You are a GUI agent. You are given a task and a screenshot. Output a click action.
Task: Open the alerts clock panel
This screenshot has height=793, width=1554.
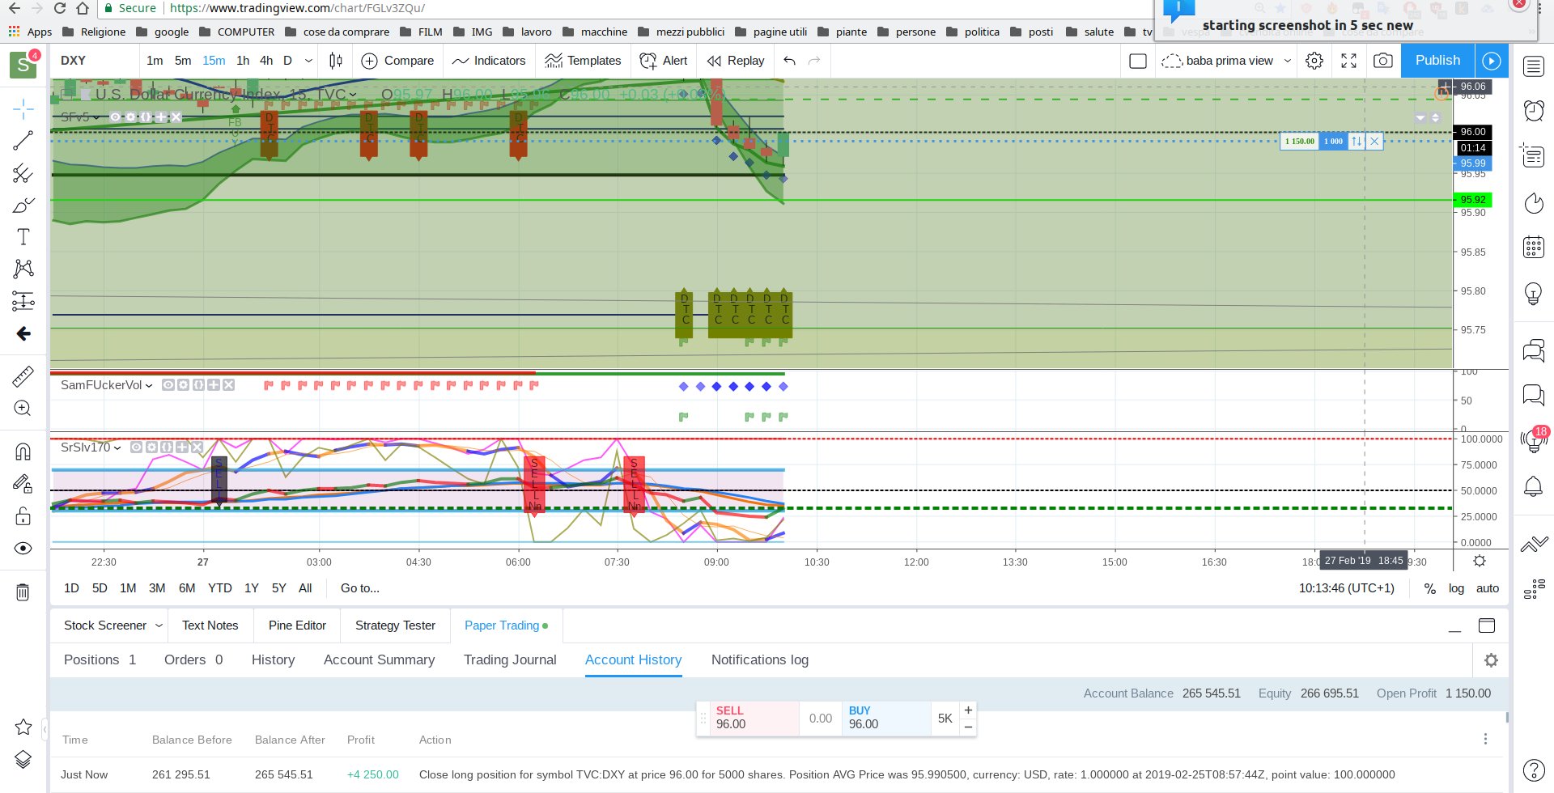tap(1534, 110)
